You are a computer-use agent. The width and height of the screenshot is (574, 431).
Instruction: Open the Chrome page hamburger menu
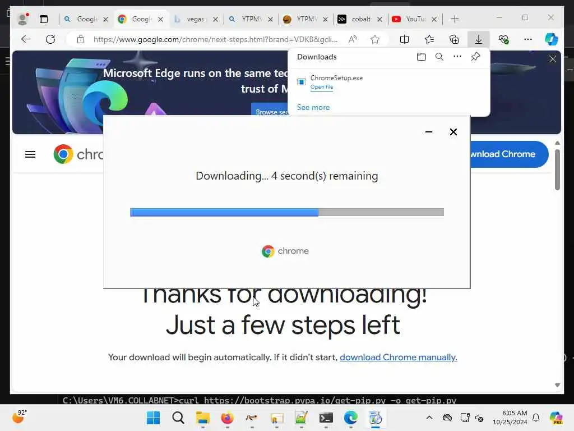pyautogui.click(x=30, y=154)
